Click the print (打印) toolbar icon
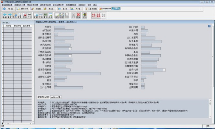The width and height of the screenshot is (215, 129). (x=29, y=16)
